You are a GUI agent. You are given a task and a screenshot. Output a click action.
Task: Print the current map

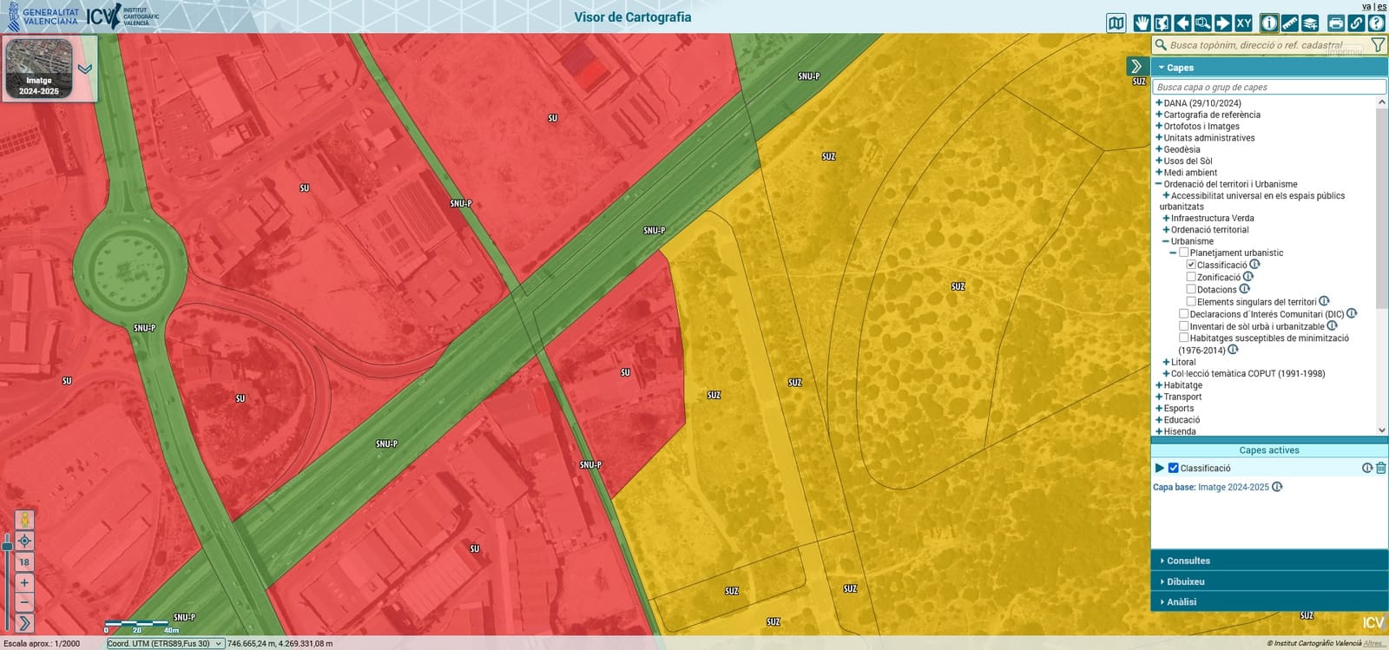pos(1336,23)
